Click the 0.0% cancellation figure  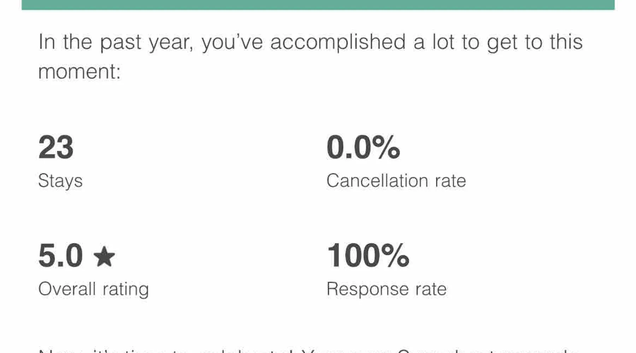click(363, 147)
